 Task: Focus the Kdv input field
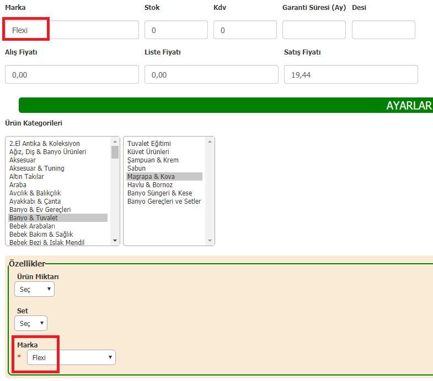[245, 30]
